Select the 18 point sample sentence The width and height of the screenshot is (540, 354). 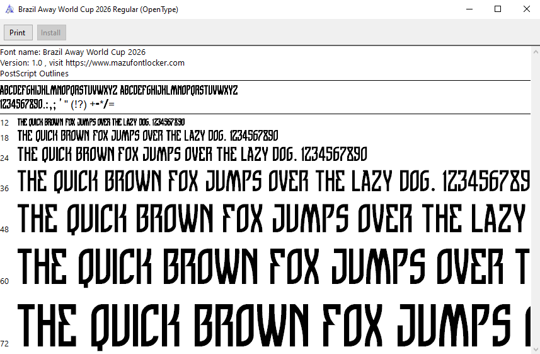[147, 136]
